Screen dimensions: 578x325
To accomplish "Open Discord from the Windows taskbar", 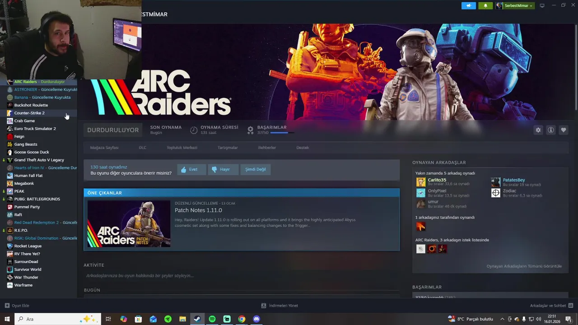I will (256, 319).
